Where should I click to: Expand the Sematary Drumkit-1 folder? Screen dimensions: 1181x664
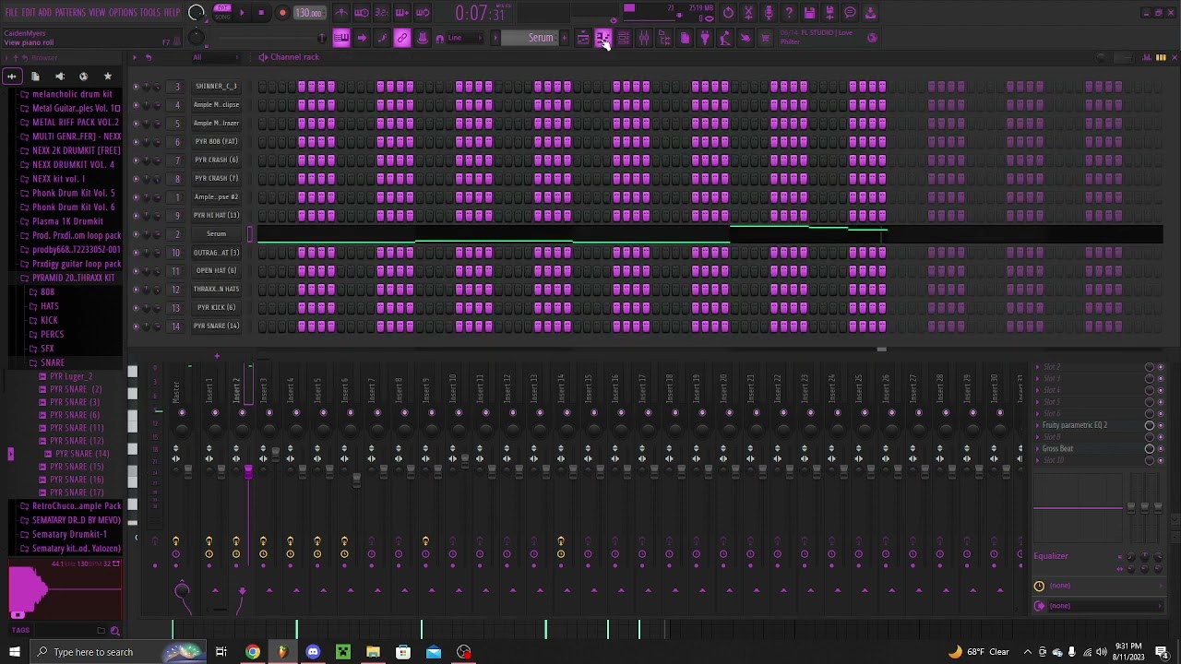pos(69,534)
